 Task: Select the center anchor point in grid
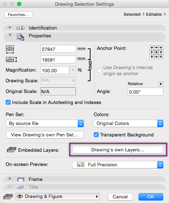[156, 52]
